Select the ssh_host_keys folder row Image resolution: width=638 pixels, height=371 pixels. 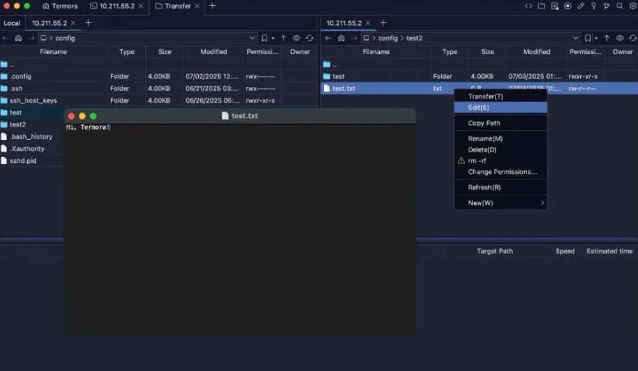point(158,100)
